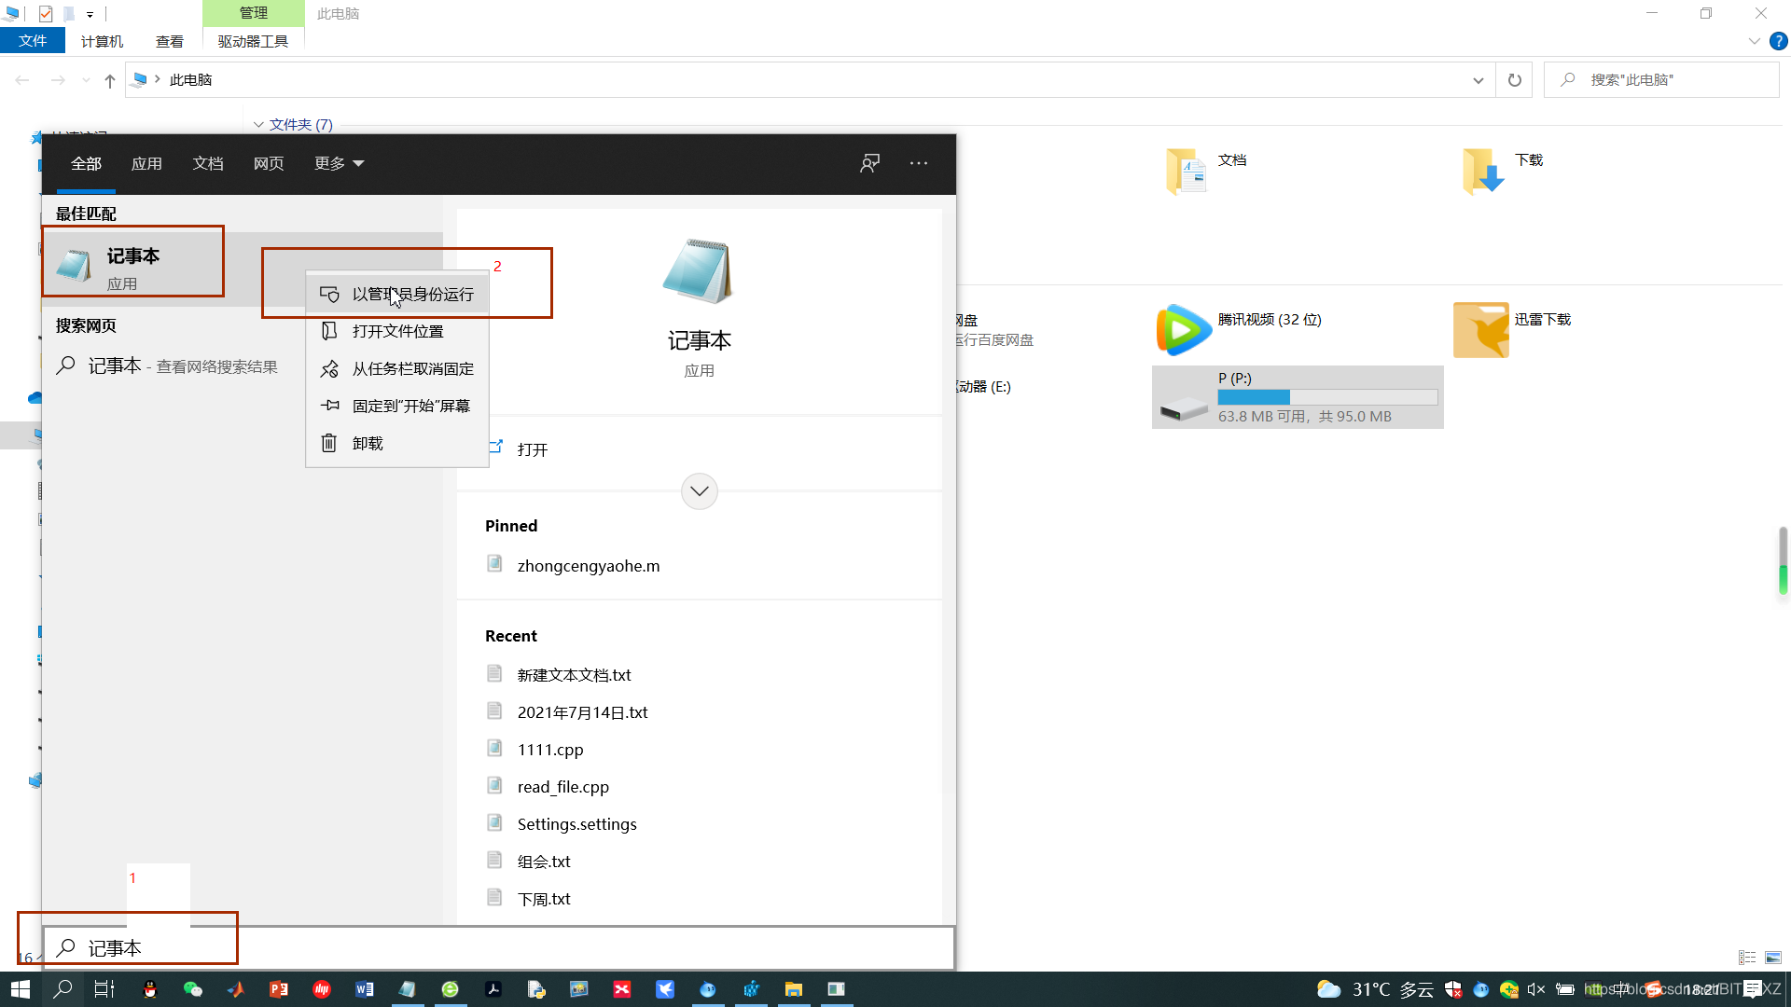The image size is (1791, 1007).
Task: Select 'Open file location' (打开文件位置) in the context menu
Action: (397, 332)
